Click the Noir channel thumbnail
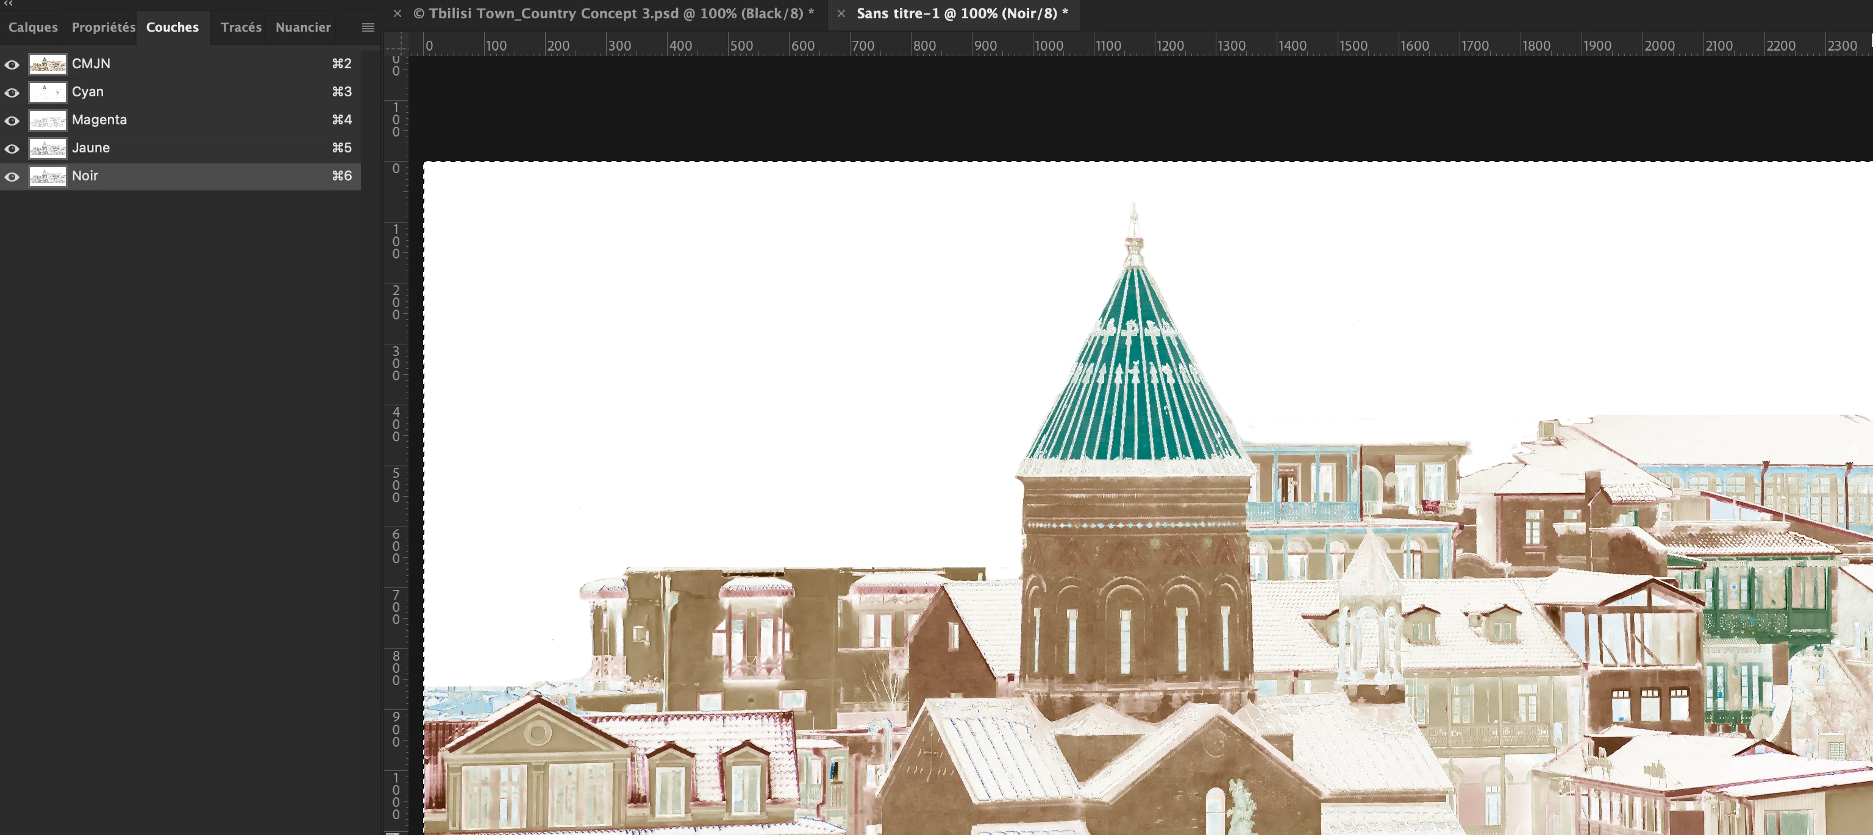Image resolution: width=1873 pixels, height=835 pixels. pyautogui.click(x=48, y=177)
